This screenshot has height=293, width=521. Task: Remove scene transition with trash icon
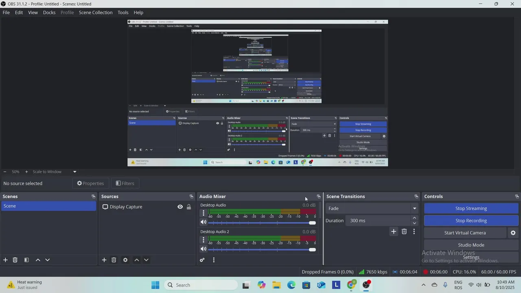pyautogui.click(x=404, y=232)
